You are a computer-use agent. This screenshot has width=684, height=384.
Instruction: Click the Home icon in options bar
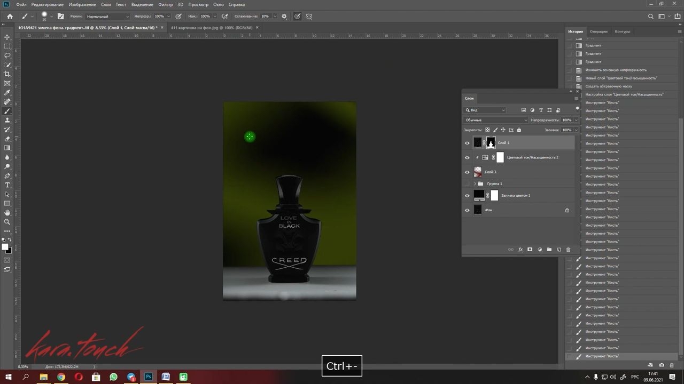point(10,17)
